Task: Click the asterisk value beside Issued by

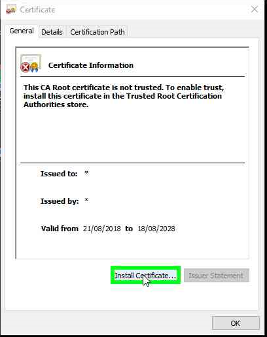Action: click(x=86, y=201)
